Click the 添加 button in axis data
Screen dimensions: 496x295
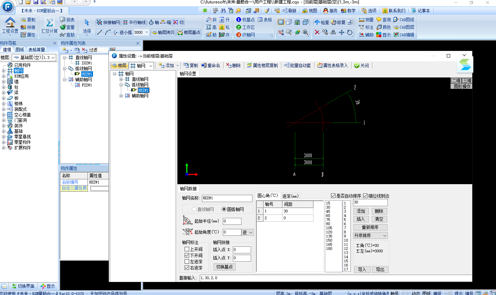[361, 211]
